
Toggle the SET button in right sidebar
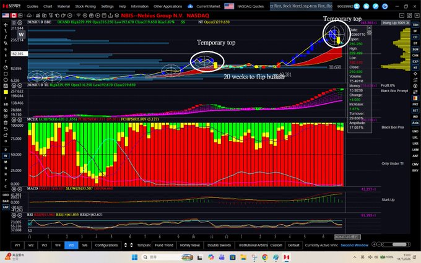(415, 110)
